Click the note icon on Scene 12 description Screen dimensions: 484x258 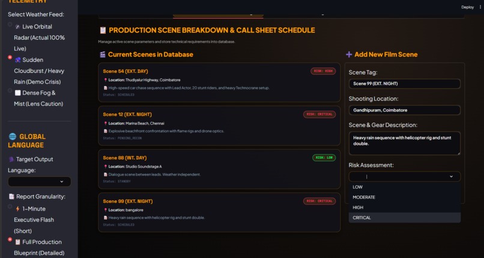coord(105,131)
